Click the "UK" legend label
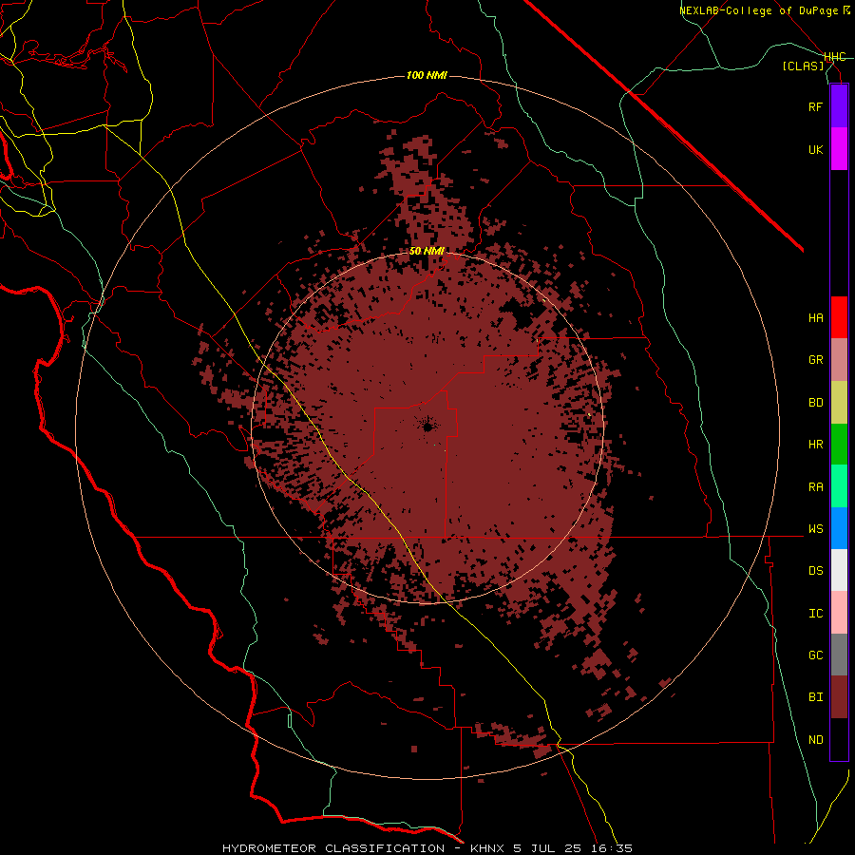This screenshot has width=855, height=855. coord(815,149)
